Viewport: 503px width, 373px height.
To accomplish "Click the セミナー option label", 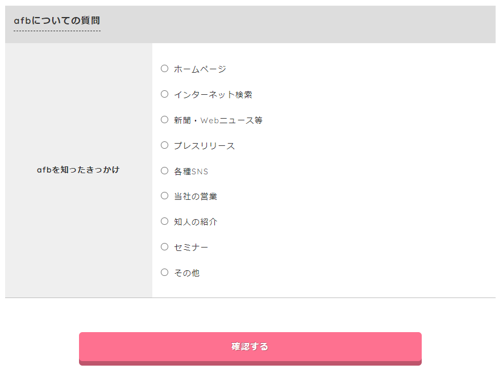I will (190, 247).
